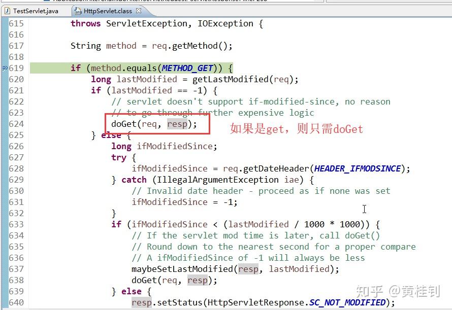Screen dimensions: 452x310
Task: Click on req.getMethod() on line 617
Action: [189, 46]
